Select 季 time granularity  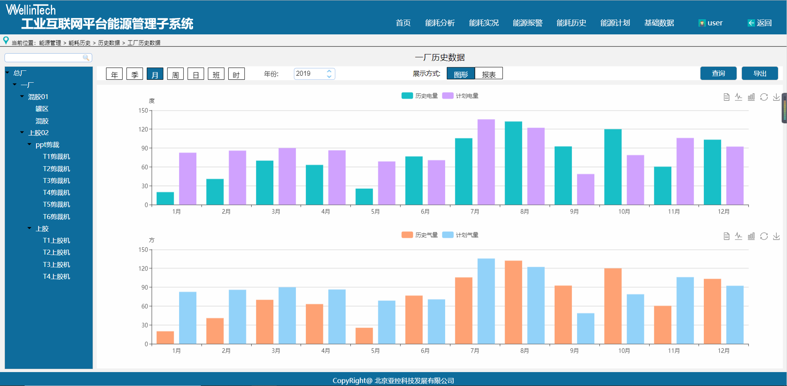tap(135, 74)
